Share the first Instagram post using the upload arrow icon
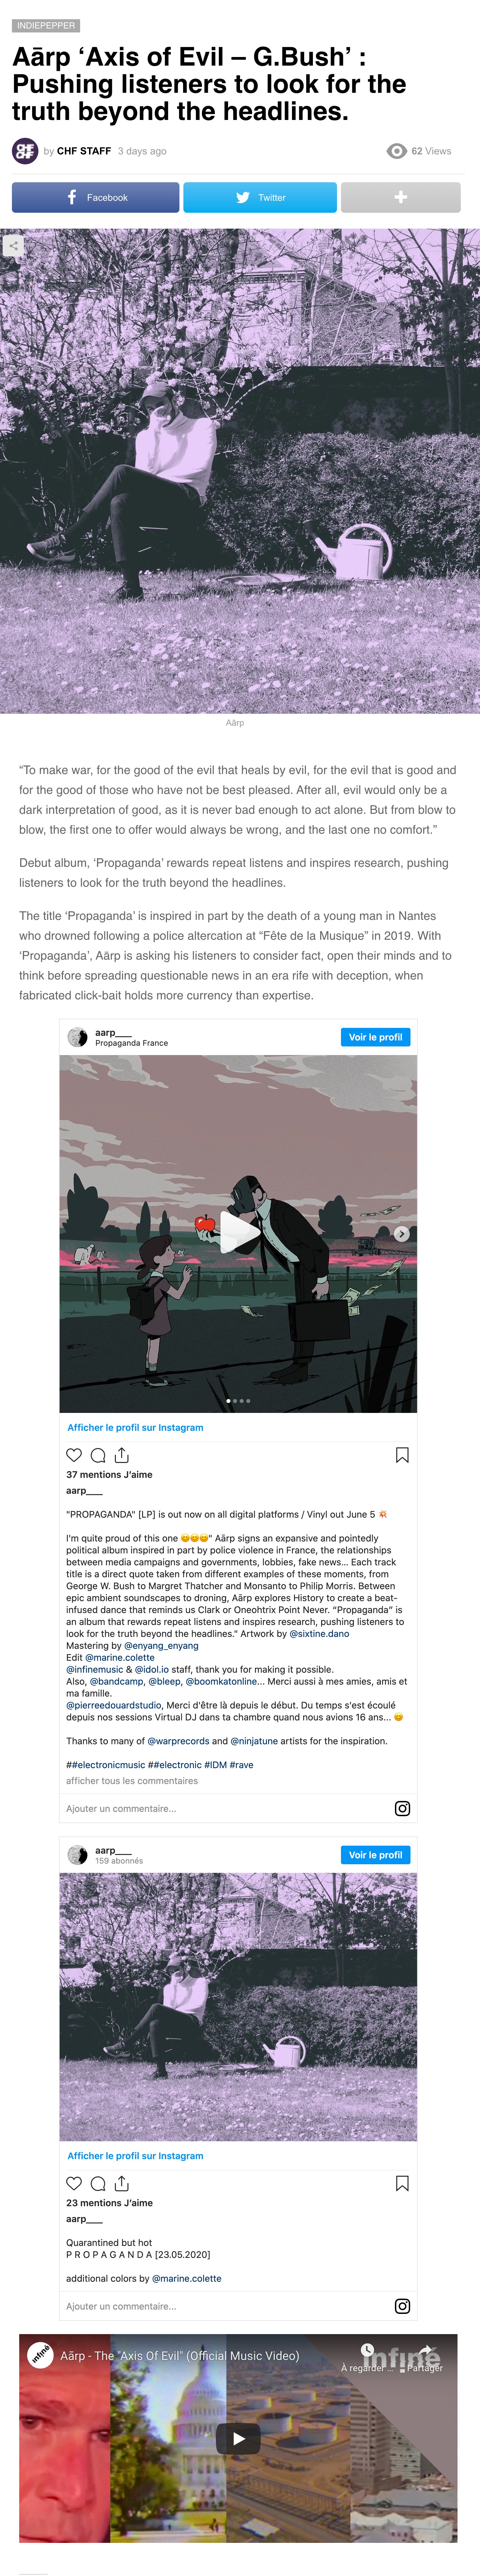This screenshot has height=2576, width=480. click(122, 1455)
